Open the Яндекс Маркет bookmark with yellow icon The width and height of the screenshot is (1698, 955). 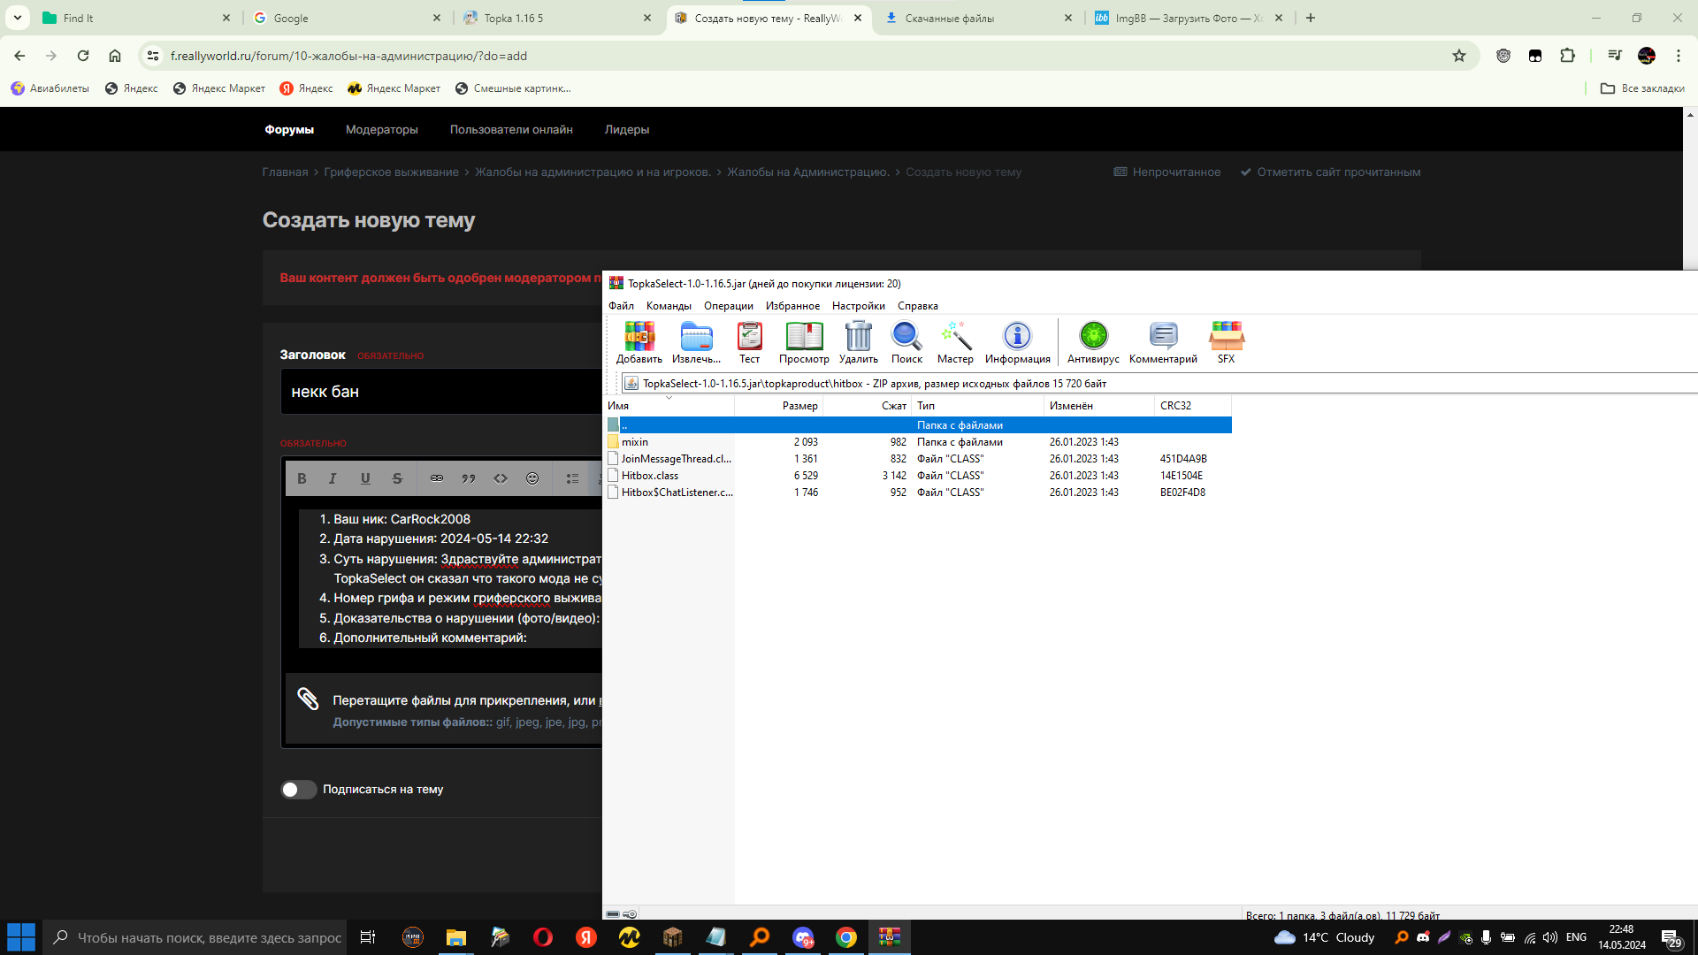pos(394,88)
